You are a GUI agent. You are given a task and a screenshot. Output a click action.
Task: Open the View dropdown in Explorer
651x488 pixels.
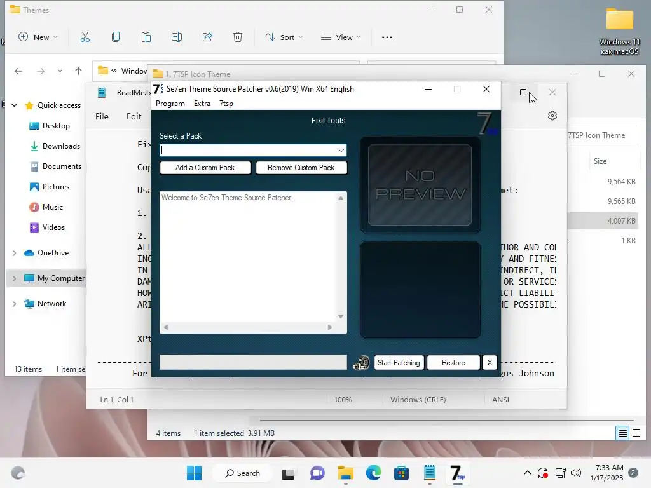[x=341, y=37]
